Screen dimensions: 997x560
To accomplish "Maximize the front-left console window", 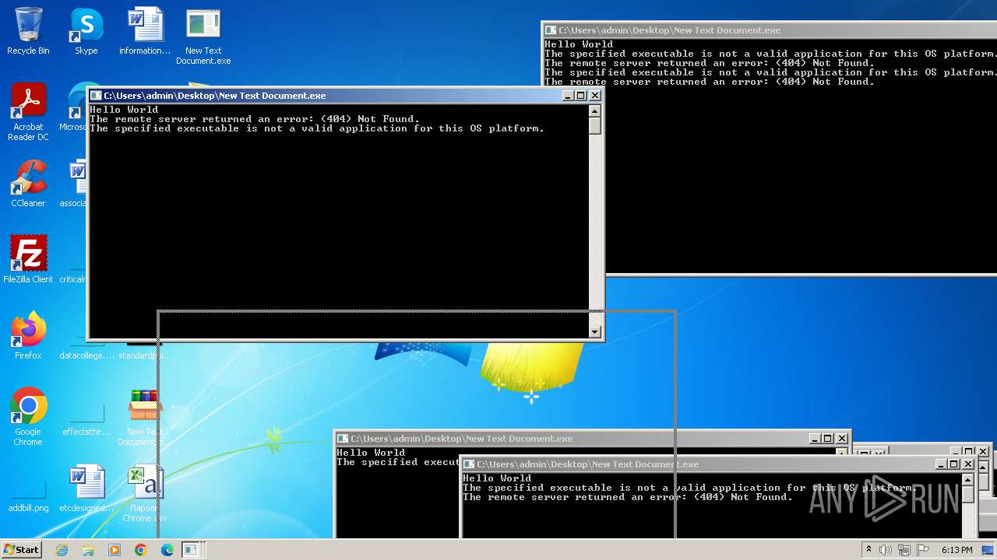I will (x=581, y=96).
